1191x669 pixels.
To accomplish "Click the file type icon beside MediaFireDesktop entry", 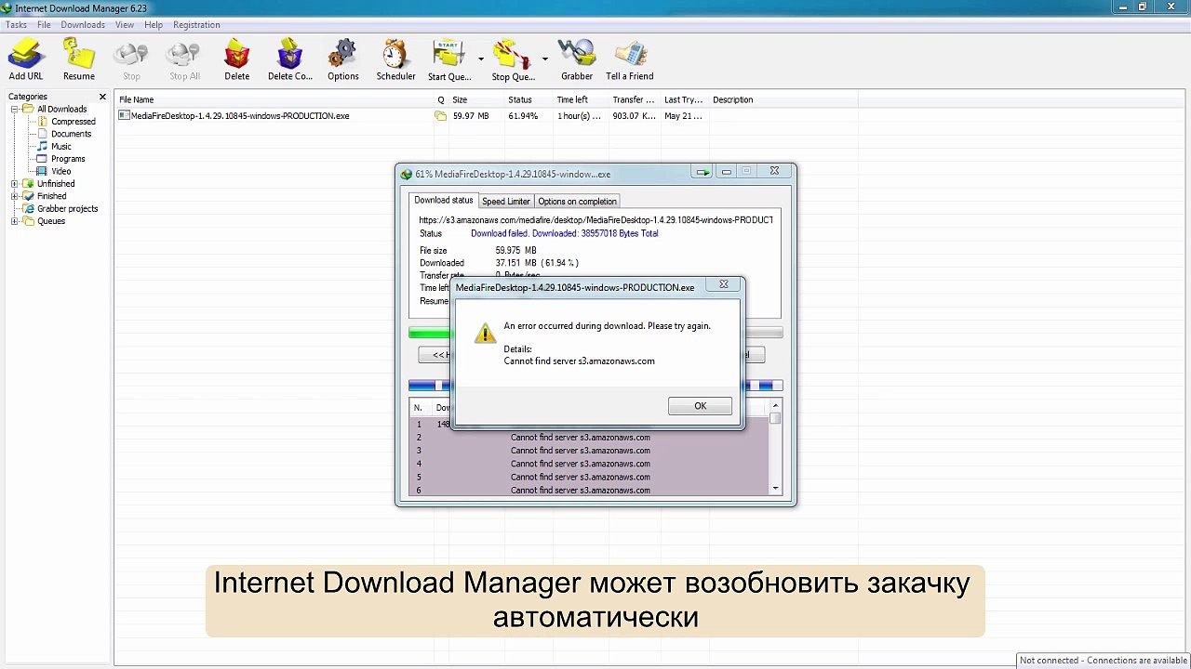I will click(124, 116).
